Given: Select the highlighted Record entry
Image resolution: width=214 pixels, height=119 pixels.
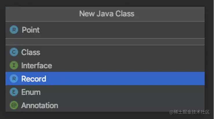Looking at the screenshot, I should click(34, 79).
